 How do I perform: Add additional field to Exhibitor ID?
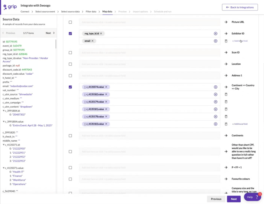[x=240, y=41]
